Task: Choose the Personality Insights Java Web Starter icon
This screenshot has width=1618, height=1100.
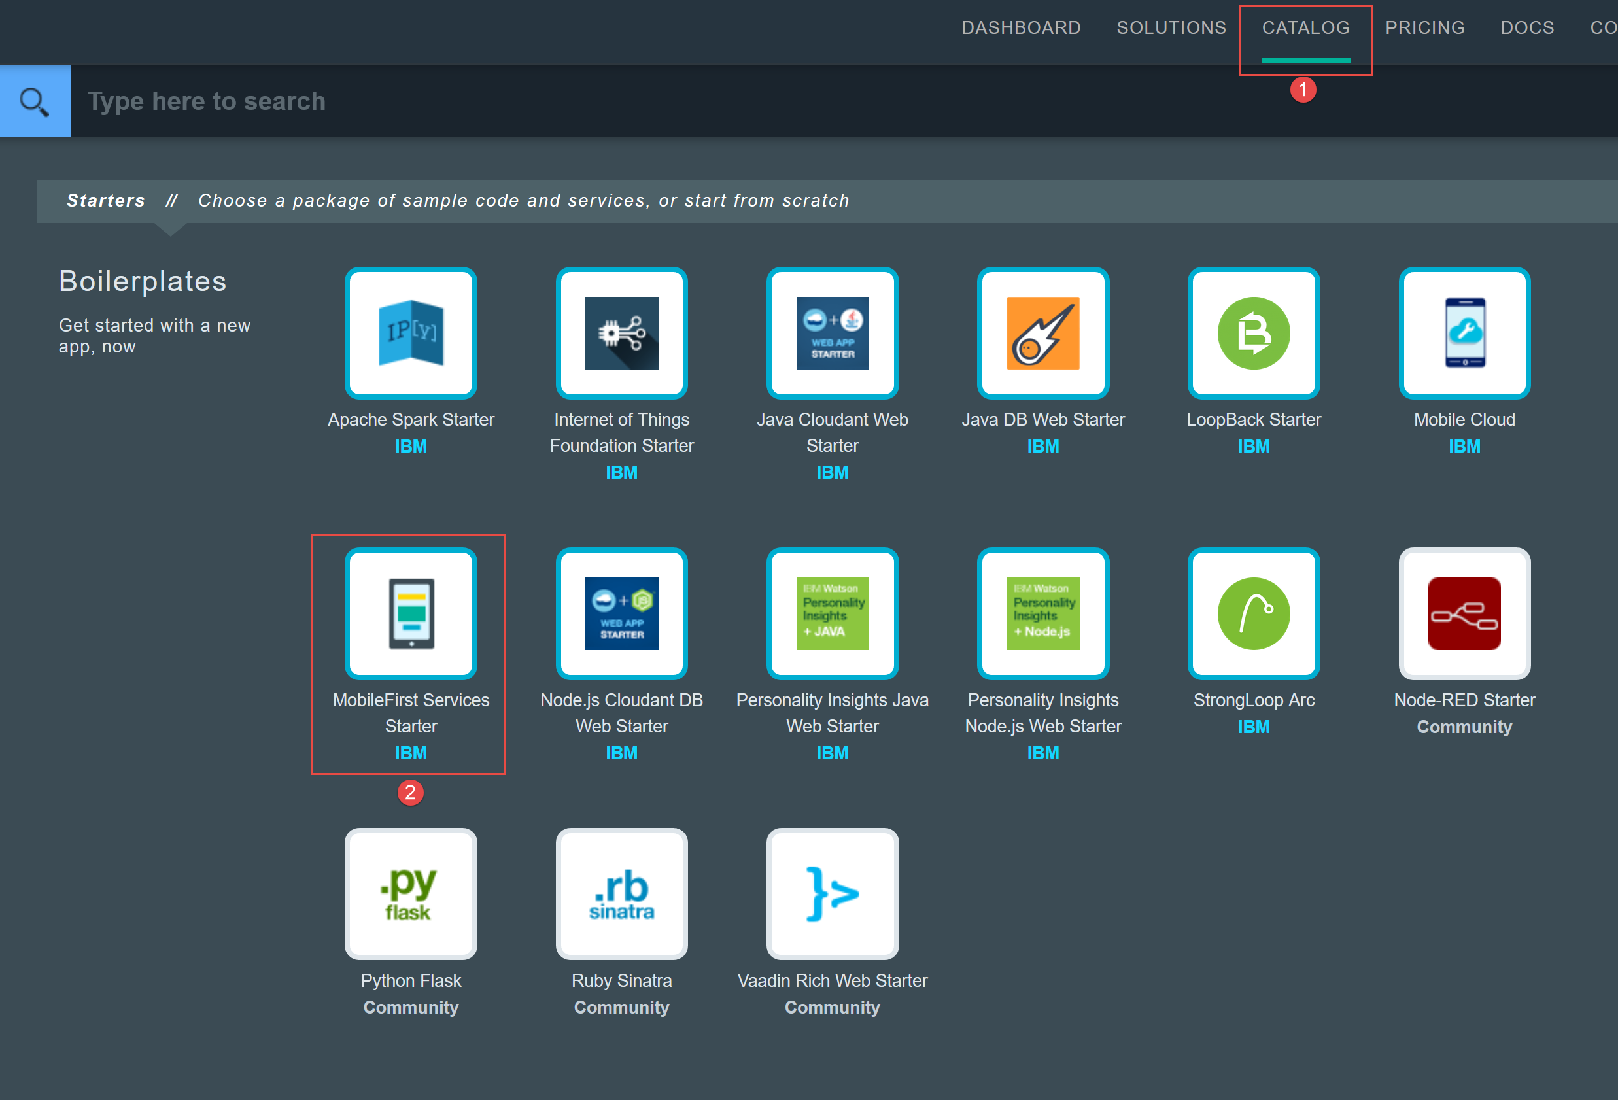Action: 833,613
